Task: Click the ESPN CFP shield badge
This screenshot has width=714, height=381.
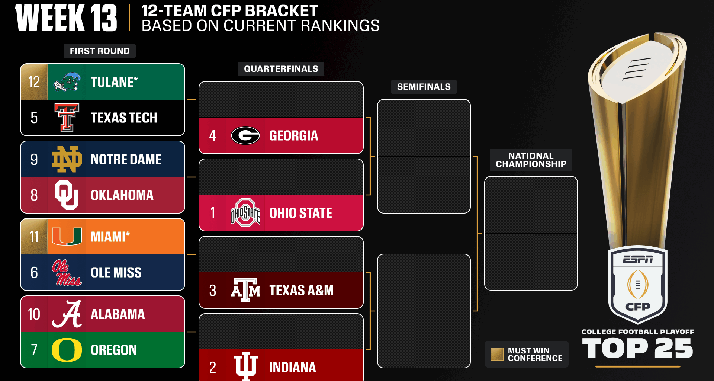Action: [638, 285]
